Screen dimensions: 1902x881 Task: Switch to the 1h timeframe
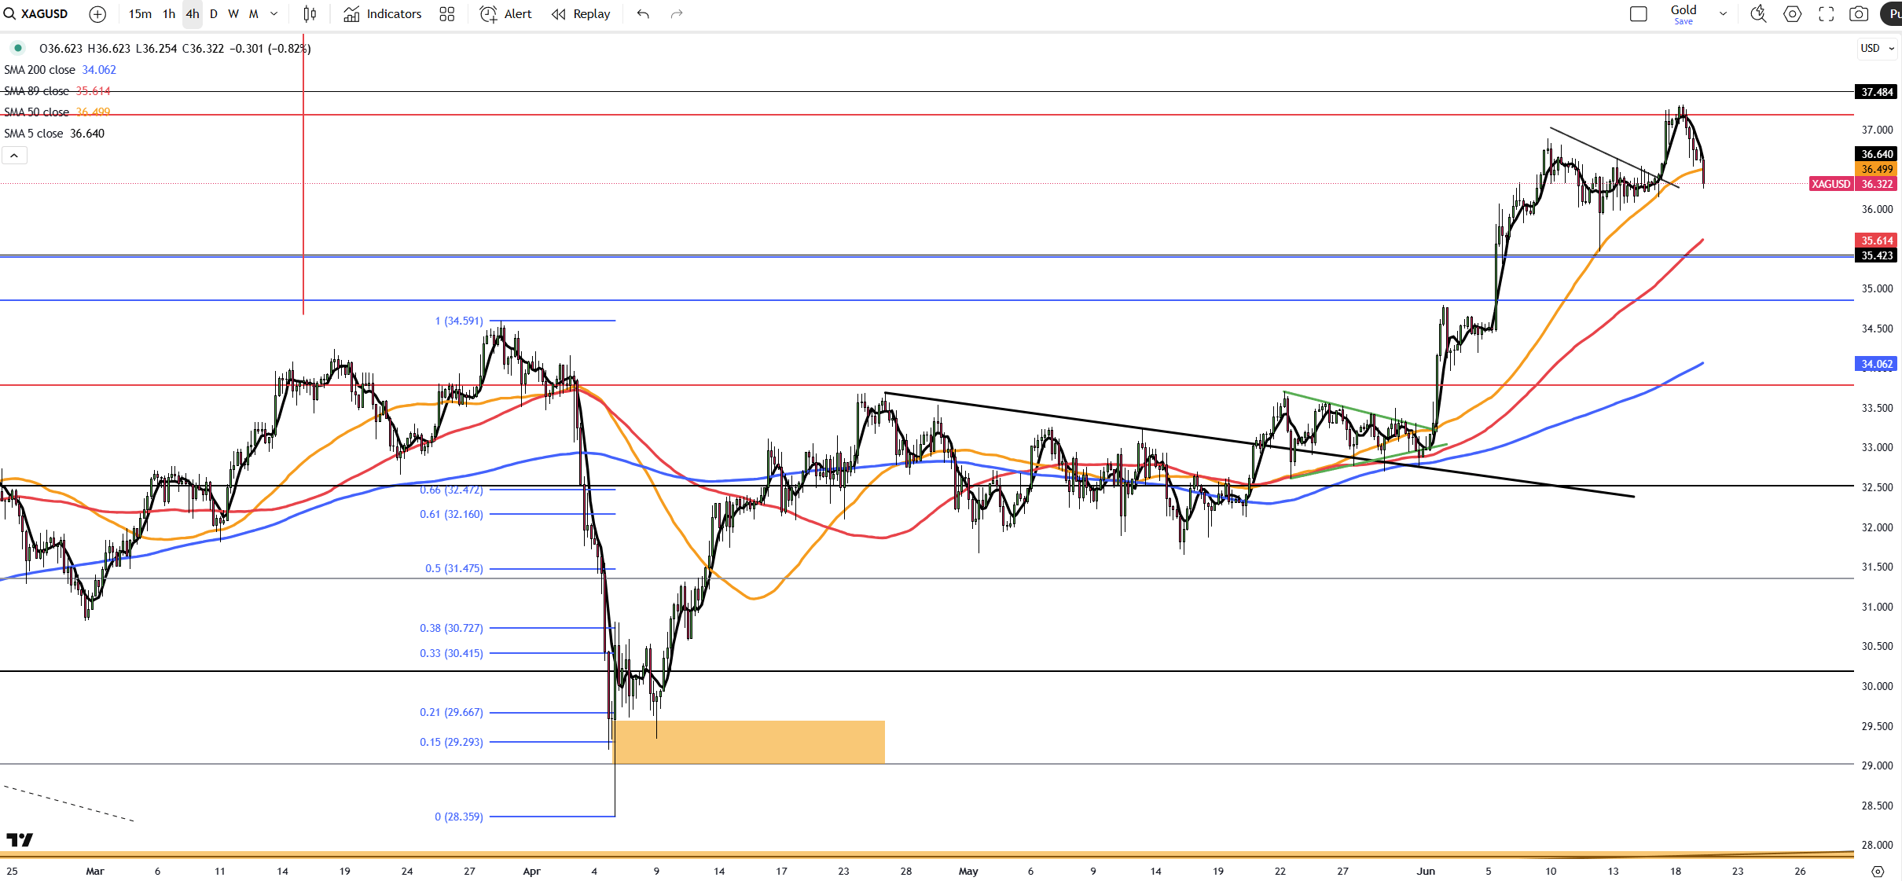(169, 14)
